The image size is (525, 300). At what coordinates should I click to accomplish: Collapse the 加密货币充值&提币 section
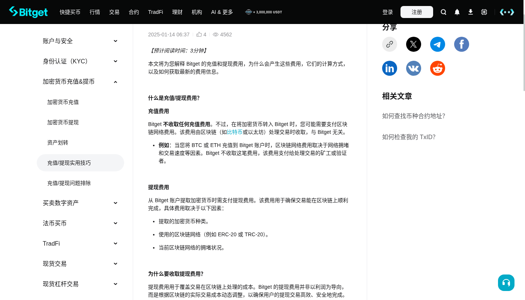[80, 81]
